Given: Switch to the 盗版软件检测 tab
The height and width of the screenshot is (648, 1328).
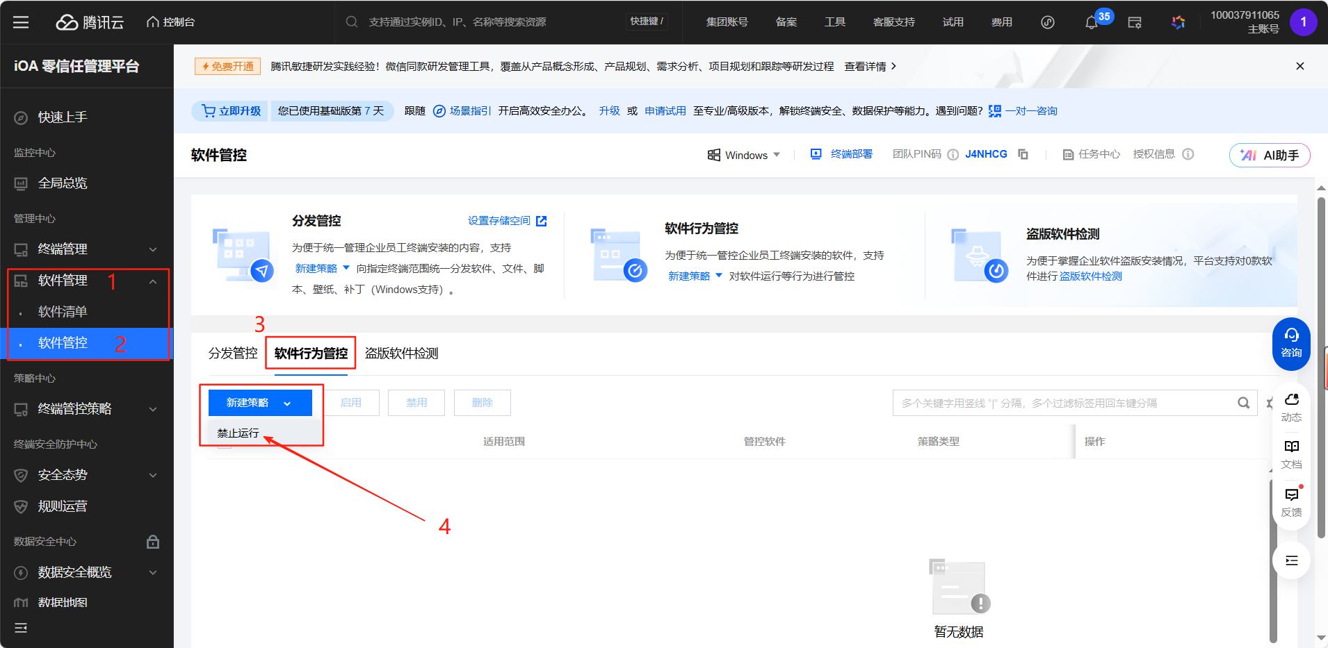Looking at the screenshot, I should click(x=400, y=353).
